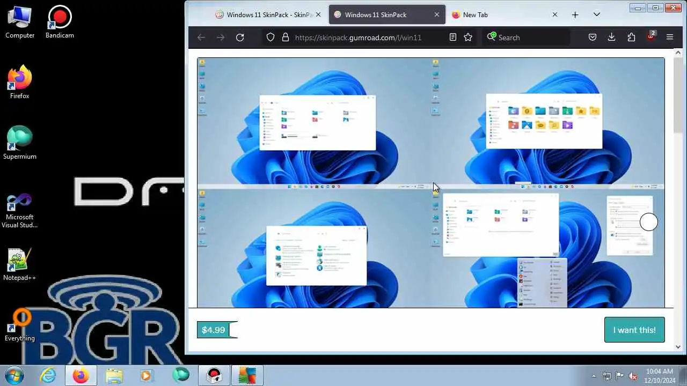Minimize the Firefox window
This screenshot has height=386, width=687.
point(638,8)
